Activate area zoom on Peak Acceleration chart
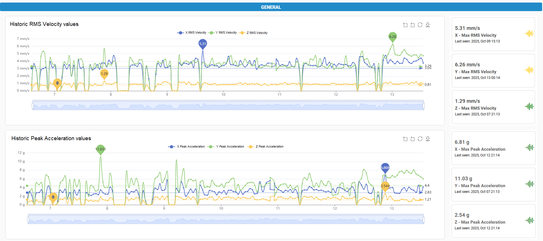The height and width of the screenshot is (241, 543). pyautogui.click(x=405, y=139)
